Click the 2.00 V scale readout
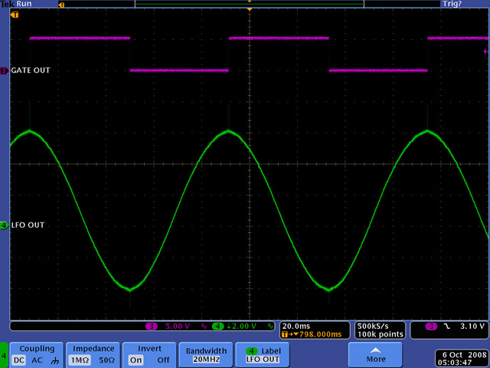 pyautogui.click(x=243, y=327)
